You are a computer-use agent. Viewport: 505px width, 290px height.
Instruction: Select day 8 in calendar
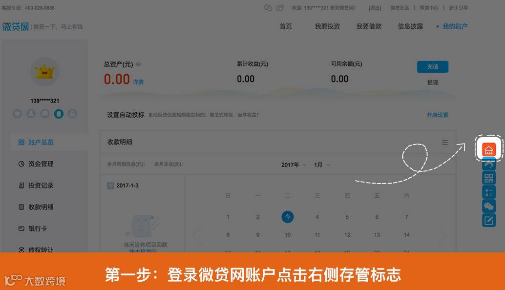click(228, 235)
